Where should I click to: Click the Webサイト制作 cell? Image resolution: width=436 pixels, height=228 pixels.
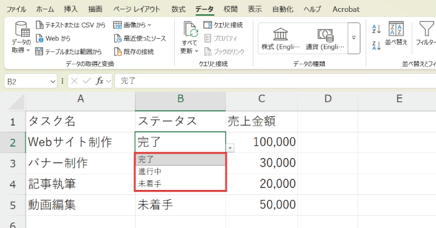pos(81,142)
